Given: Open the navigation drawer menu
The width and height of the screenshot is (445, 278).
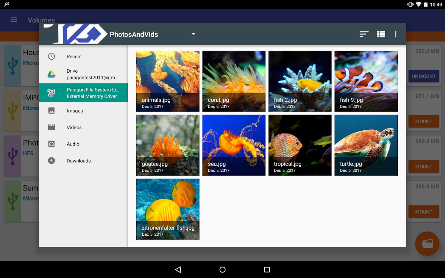Looking at the screenshot, I should [x=14, y=19].
